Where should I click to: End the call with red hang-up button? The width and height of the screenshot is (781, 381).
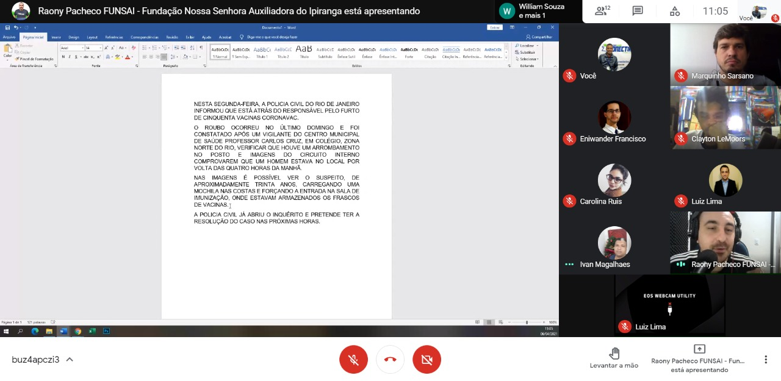pos(390,360)
